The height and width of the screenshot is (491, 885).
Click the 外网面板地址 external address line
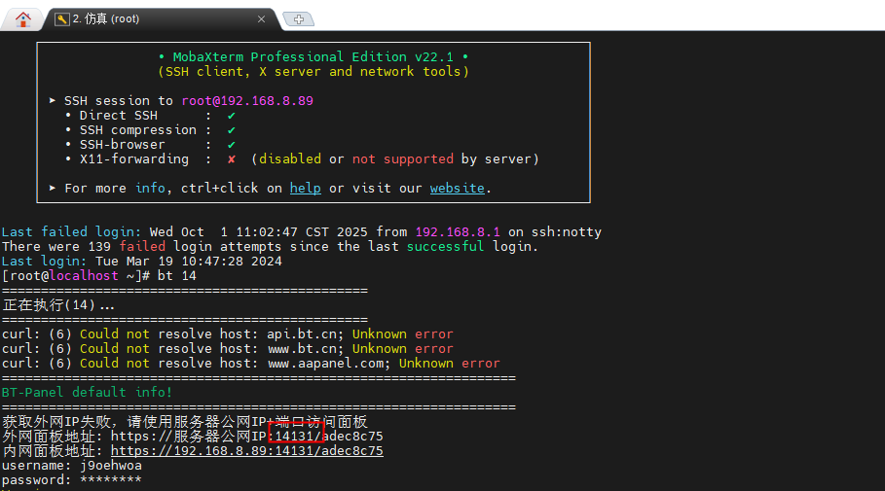(193, 437)
